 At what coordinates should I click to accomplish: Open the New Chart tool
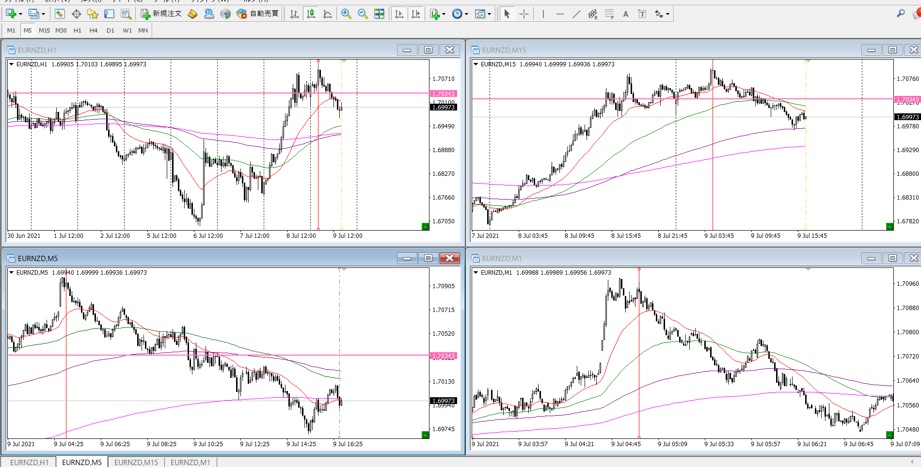pos(11,14)
